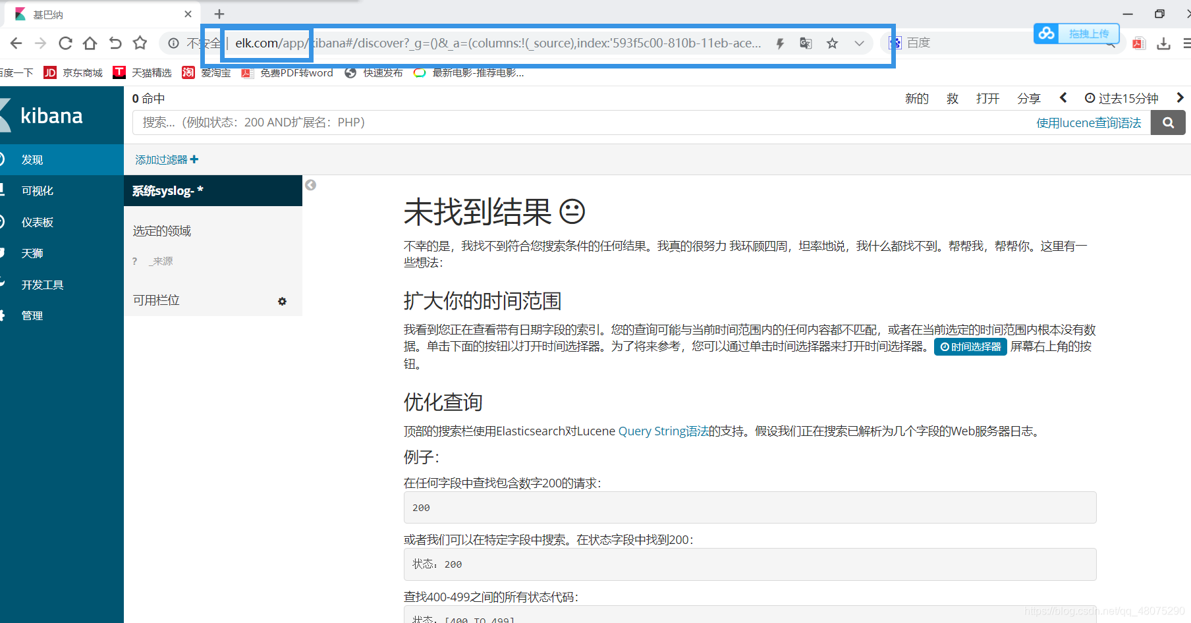Click 分享 in top menu
This screenshot has width=1191, height=623.
point(1028,98)
